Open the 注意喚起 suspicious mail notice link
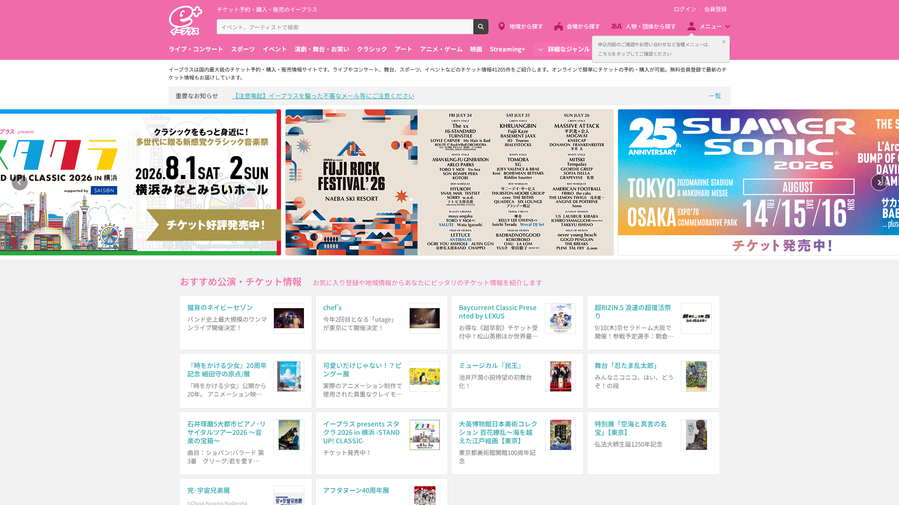 click(x=323, y=96)
